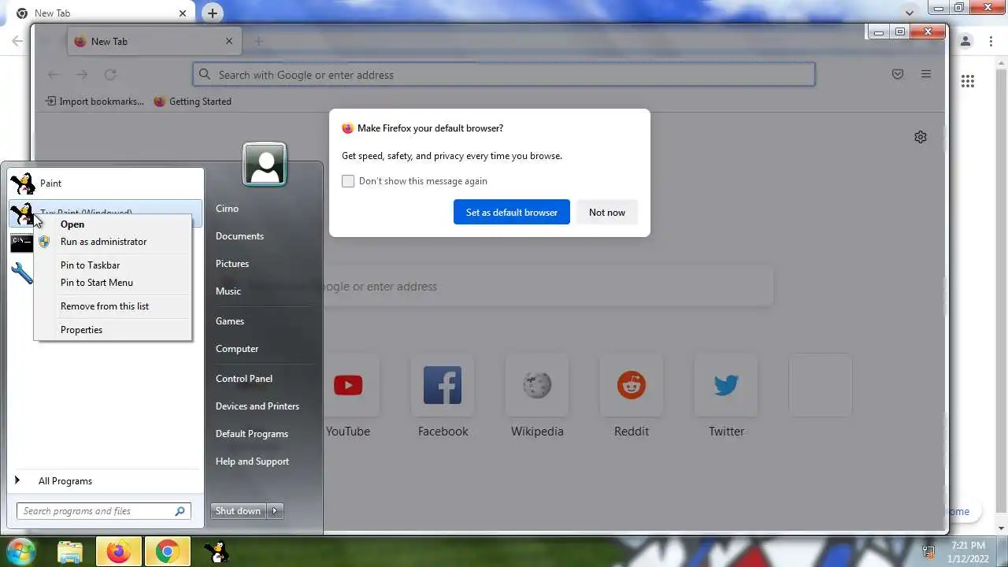Open Firefox Pocket save icon
Screen dimensions: 1008x567
click(x=898, y=74)
